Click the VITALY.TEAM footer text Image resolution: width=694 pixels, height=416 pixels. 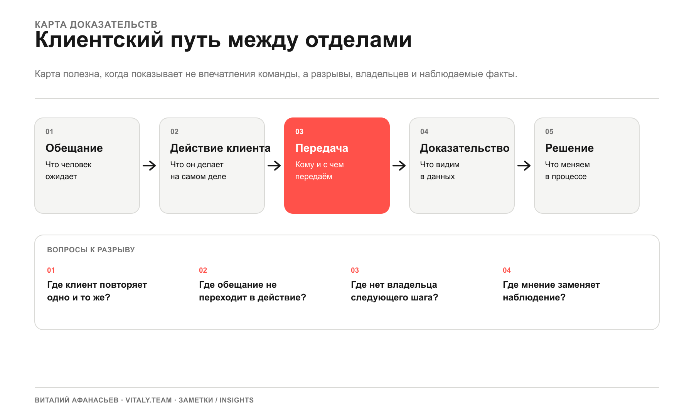point(148,400)
